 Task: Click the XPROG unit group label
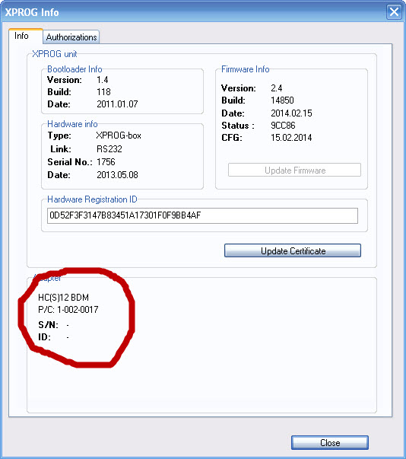pos(55,54)
